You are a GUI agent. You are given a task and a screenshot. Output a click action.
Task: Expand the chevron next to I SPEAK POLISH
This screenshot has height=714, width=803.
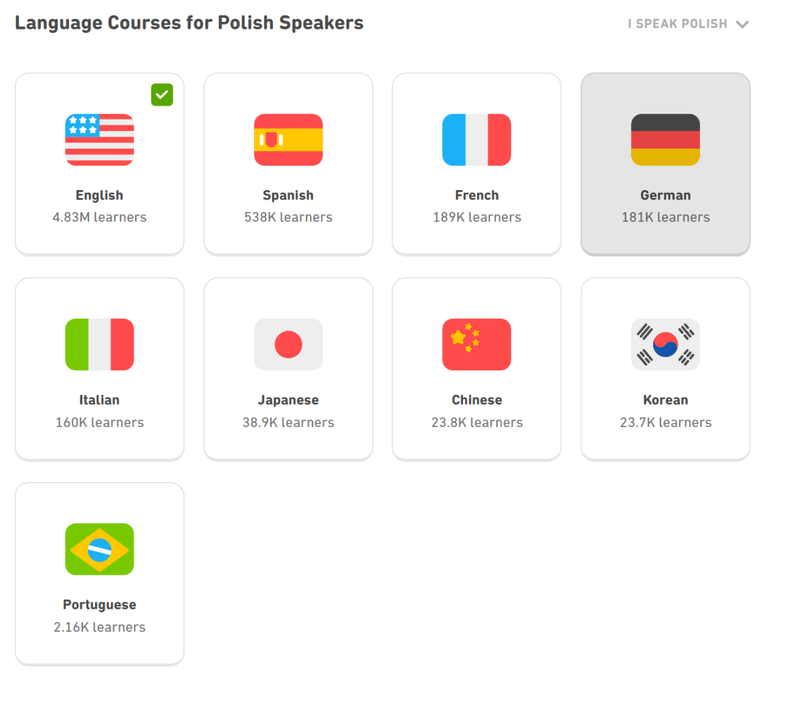click(742, 25)
